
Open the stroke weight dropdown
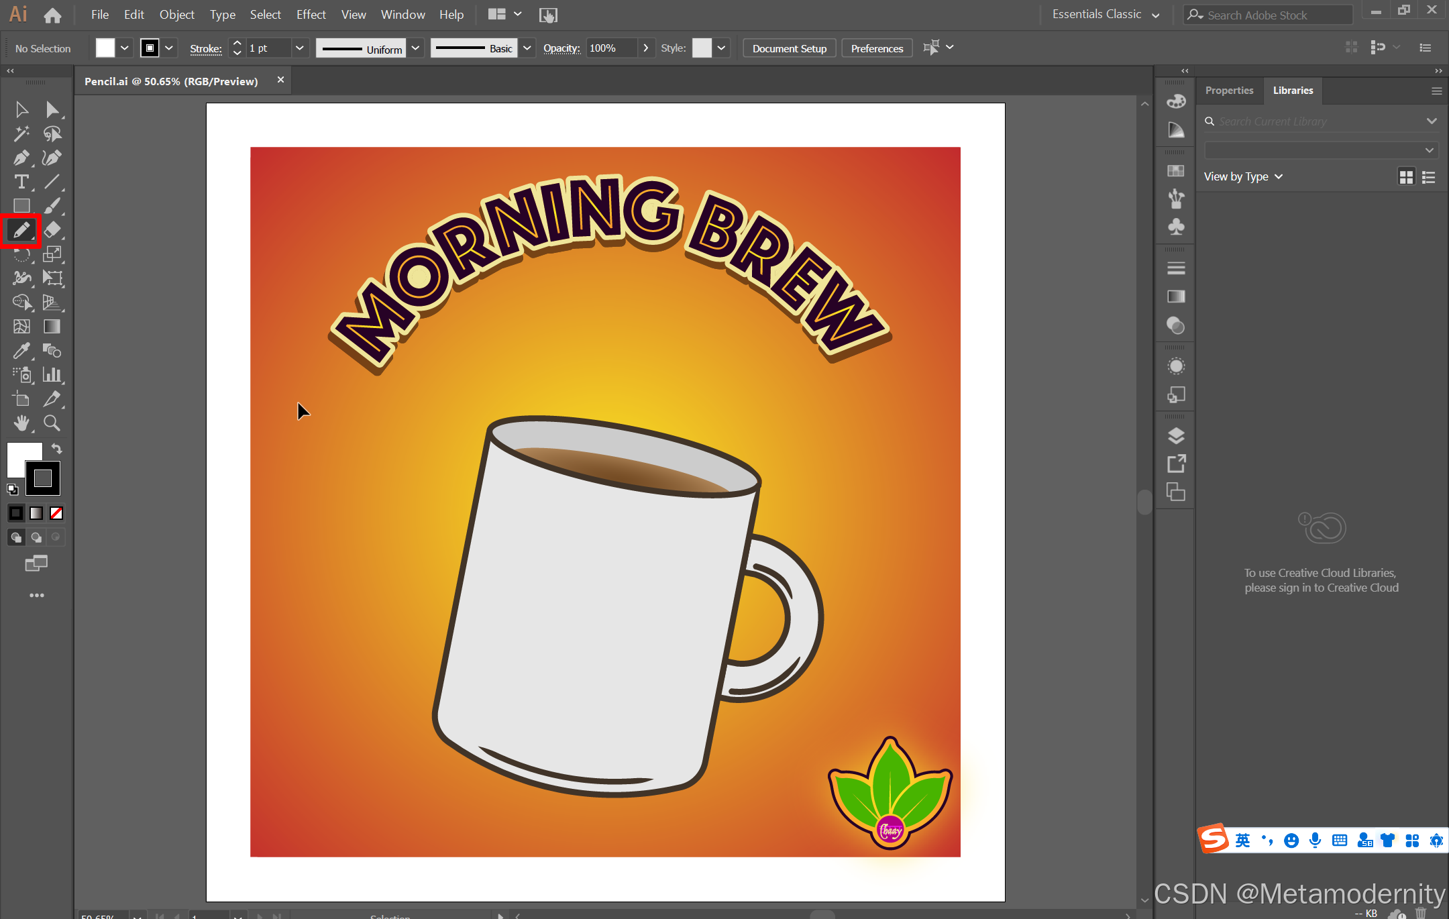tap(300, 48)
